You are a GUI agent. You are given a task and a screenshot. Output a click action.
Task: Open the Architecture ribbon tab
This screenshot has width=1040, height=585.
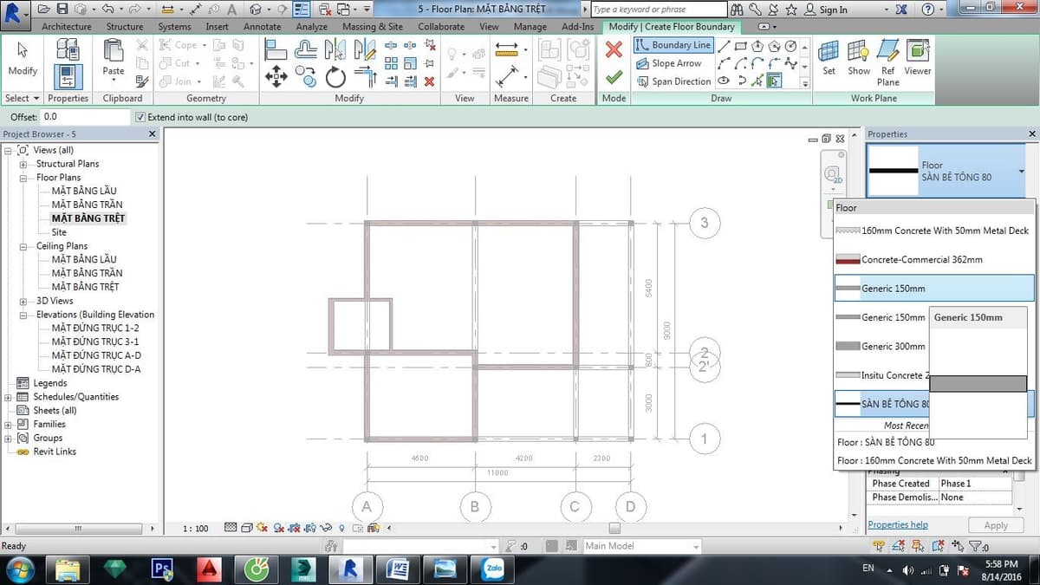(x=67, y=26)
